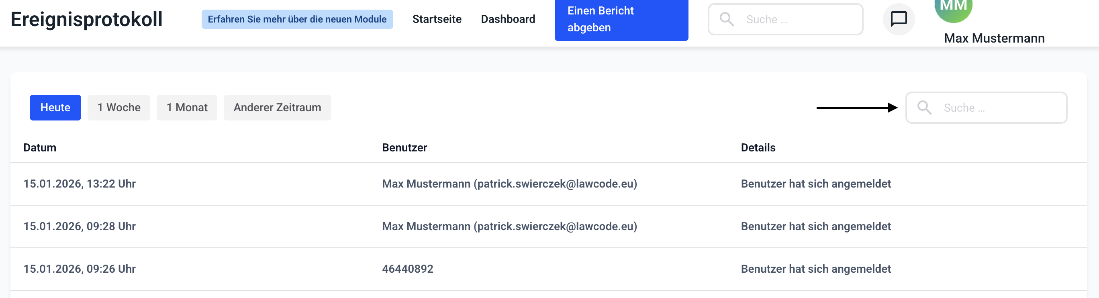Viewport: 1099px width, 298px height.
Task: Switch to the 1 Woche filter
Action: click(118, 108)
